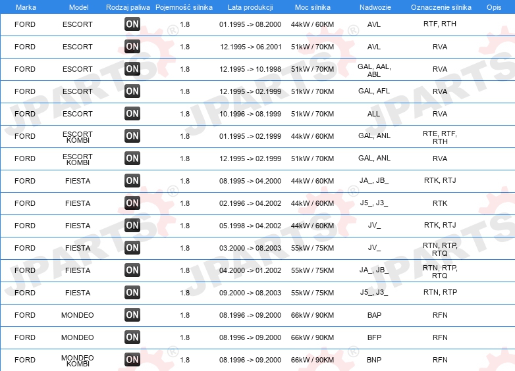Click the body cell 'BFP'
This screenshot has height=371, width=515.
pyautogui.click(x=374, y=337)
